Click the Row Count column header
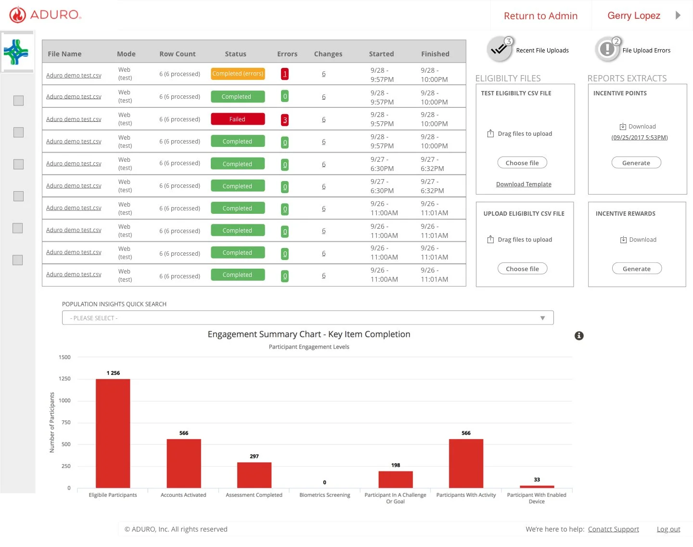 click(x=178, y=54)
